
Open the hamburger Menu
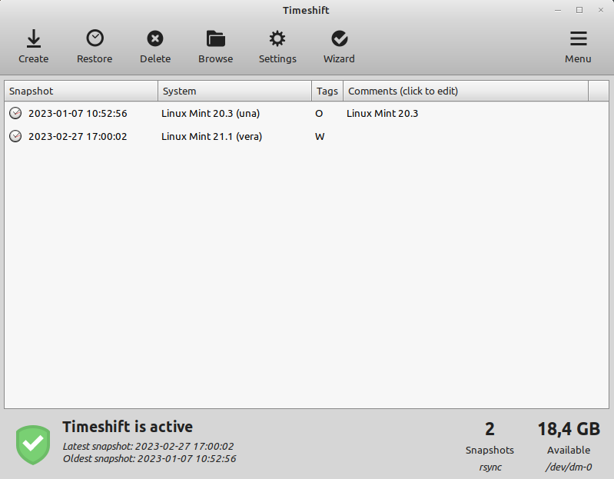[x=578, y=47]
